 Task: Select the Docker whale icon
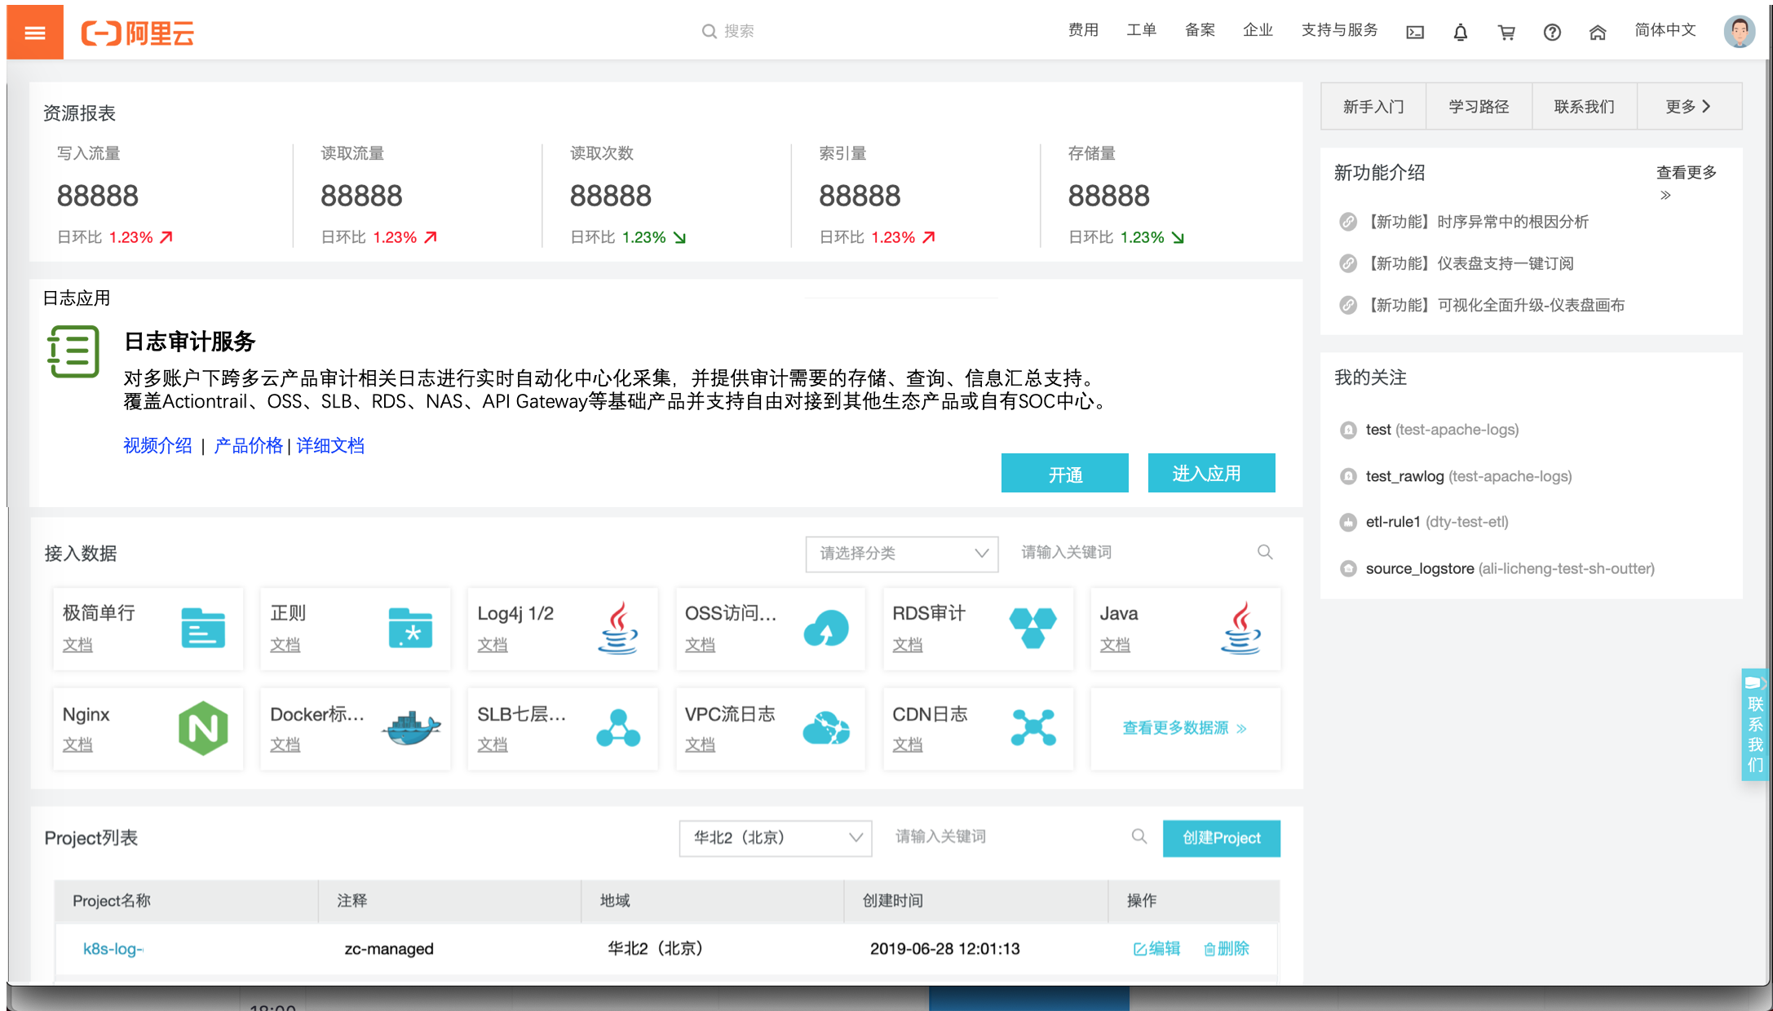point(411,728)
